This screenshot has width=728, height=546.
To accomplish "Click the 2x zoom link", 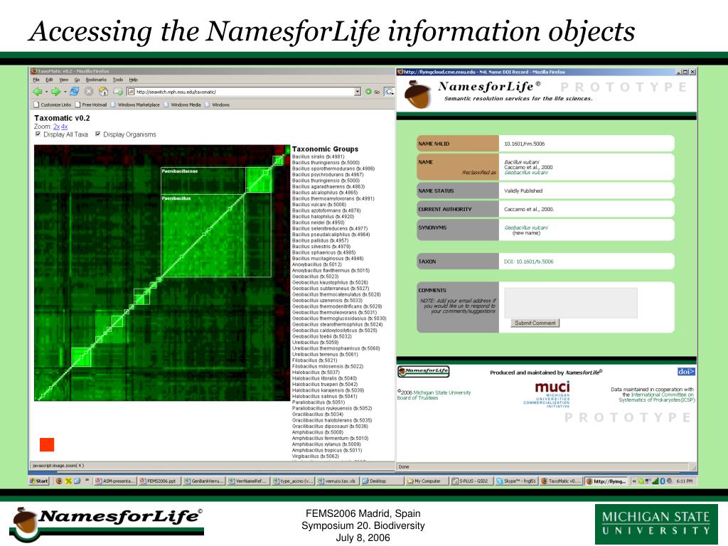I will tap(56, 127).
